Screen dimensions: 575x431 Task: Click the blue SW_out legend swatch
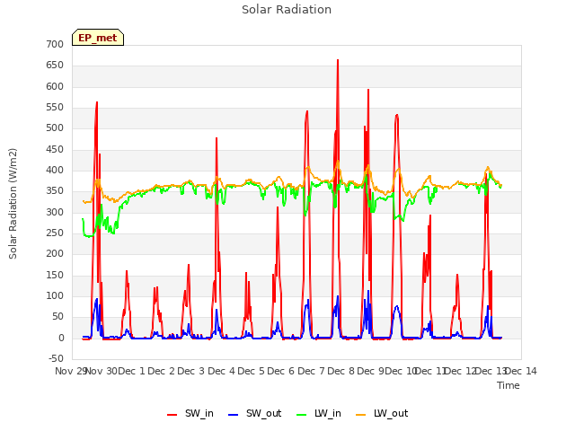click(233, 415)
